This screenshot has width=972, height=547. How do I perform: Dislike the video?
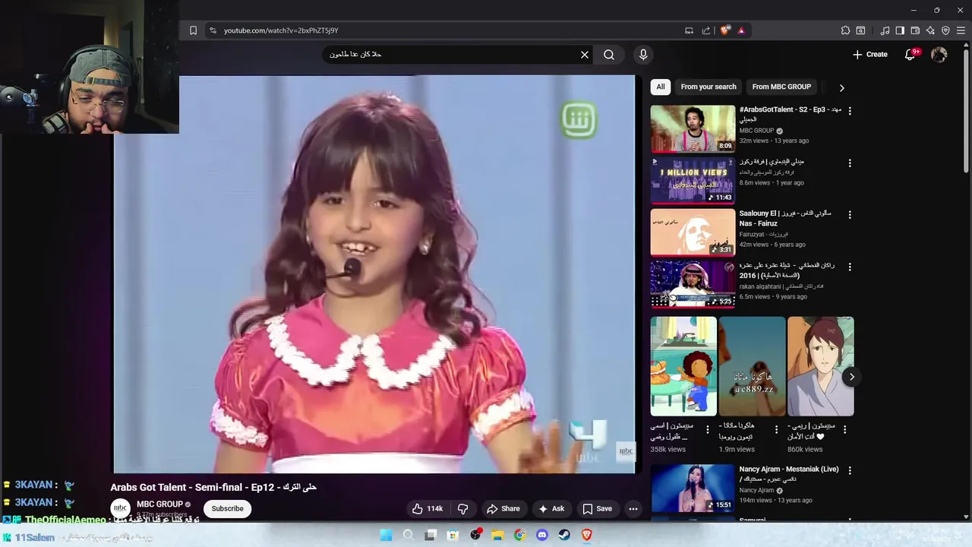point(462,509)
